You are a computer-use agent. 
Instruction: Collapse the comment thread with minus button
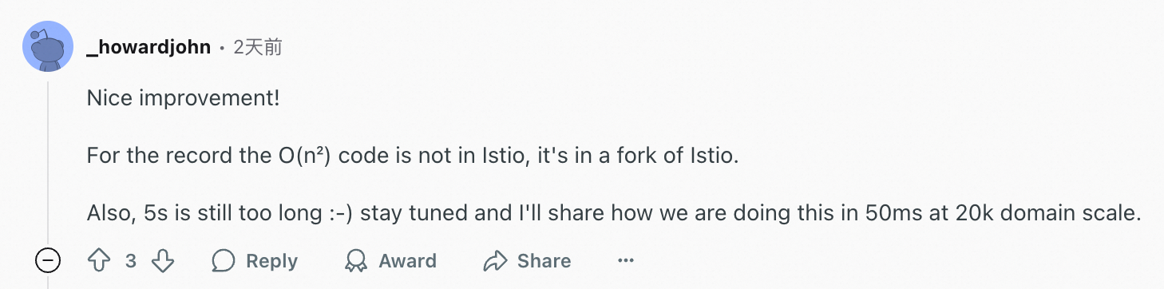coord(48,261)
